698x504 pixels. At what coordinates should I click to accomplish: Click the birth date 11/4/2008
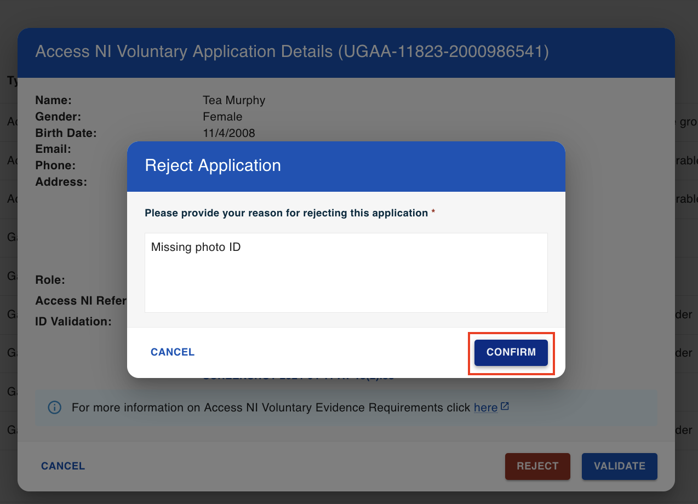point(228,133)
